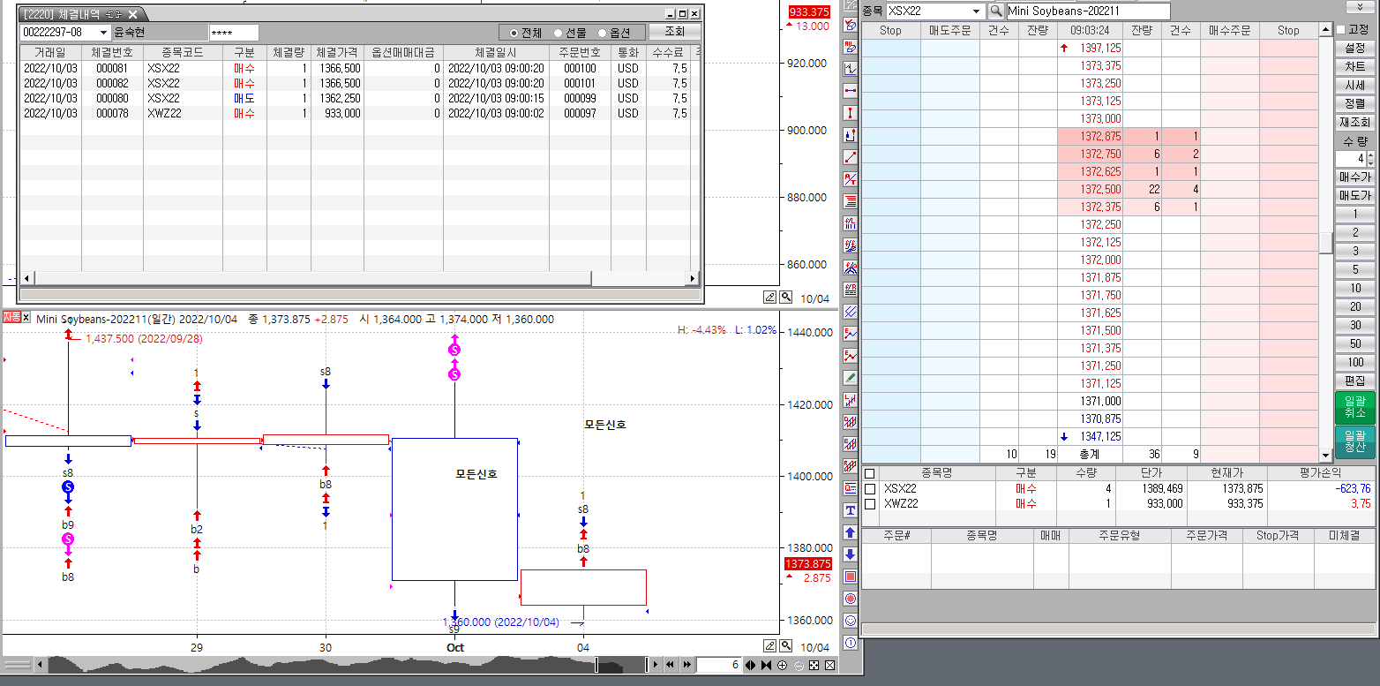Select the text 'T' drawing tool
The height and width of the screenshot is (686, 1380).
851,510
